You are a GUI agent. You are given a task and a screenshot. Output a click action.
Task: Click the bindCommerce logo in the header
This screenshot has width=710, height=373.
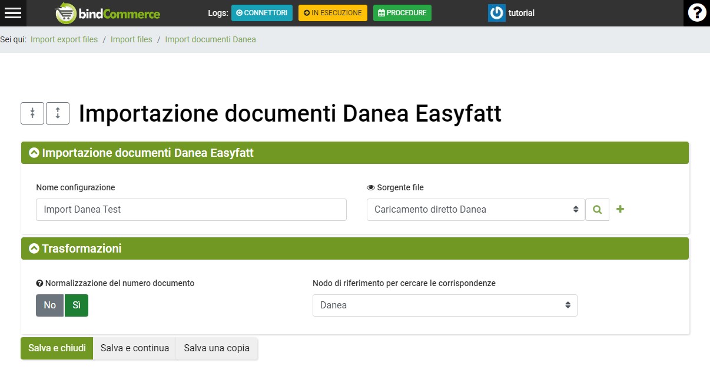[x=107, y=12]
